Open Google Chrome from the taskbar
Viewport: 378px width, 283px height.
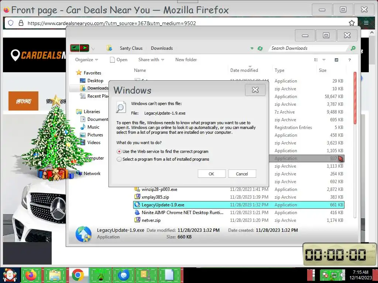point(78,275)
